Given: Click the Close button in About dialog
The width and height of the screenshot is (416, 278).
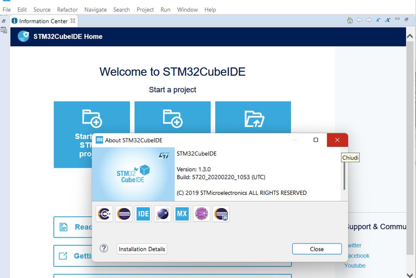Looking at the screenshot, I should point(317,249).
